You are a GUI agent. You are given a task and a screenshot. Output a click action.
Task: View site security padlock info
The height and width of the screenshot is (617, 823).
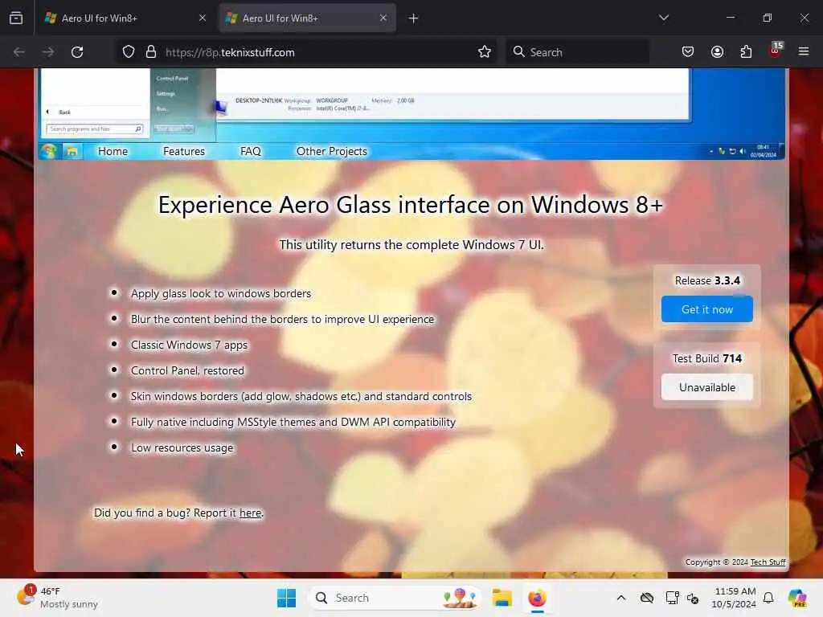(x=151, y=52)
